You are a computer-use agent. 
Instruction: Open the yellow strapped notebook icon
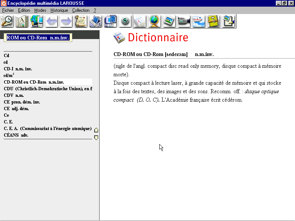(214, 21)
